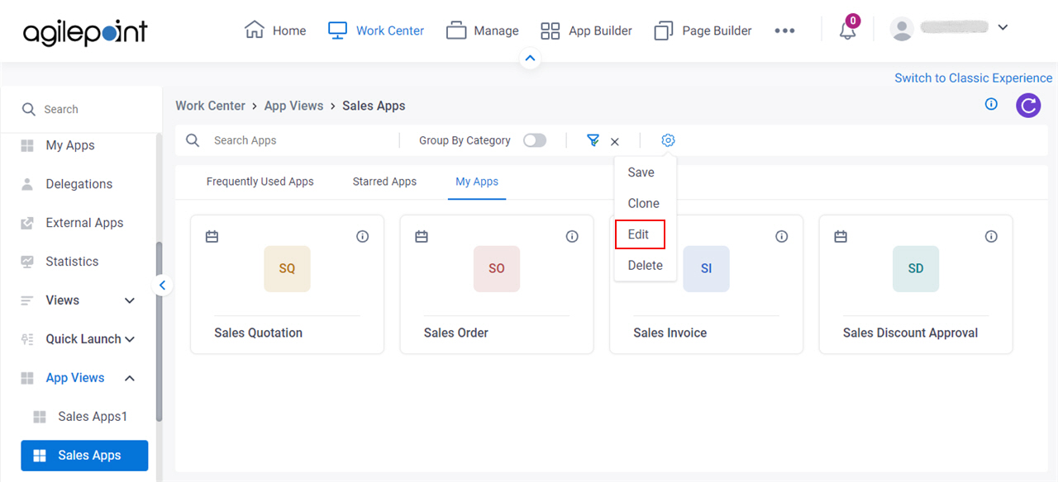The image size is (1058, 482).
Task: Open My Apps in the sidebar
Action: (x=70, y=145)
